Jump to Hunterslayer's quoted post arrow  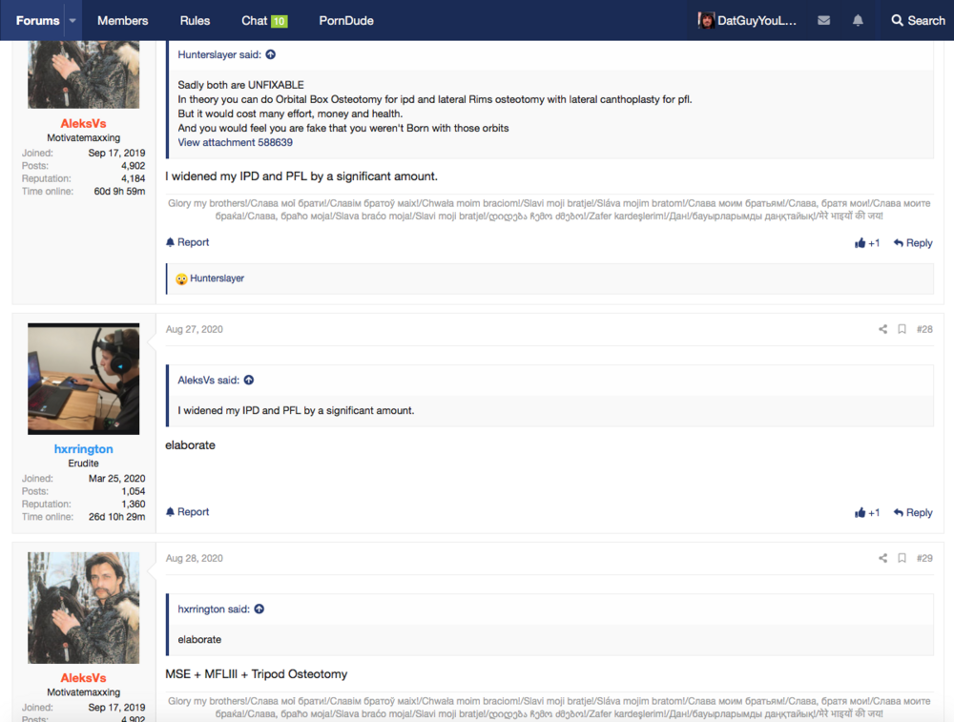click(x=271, y=55)
